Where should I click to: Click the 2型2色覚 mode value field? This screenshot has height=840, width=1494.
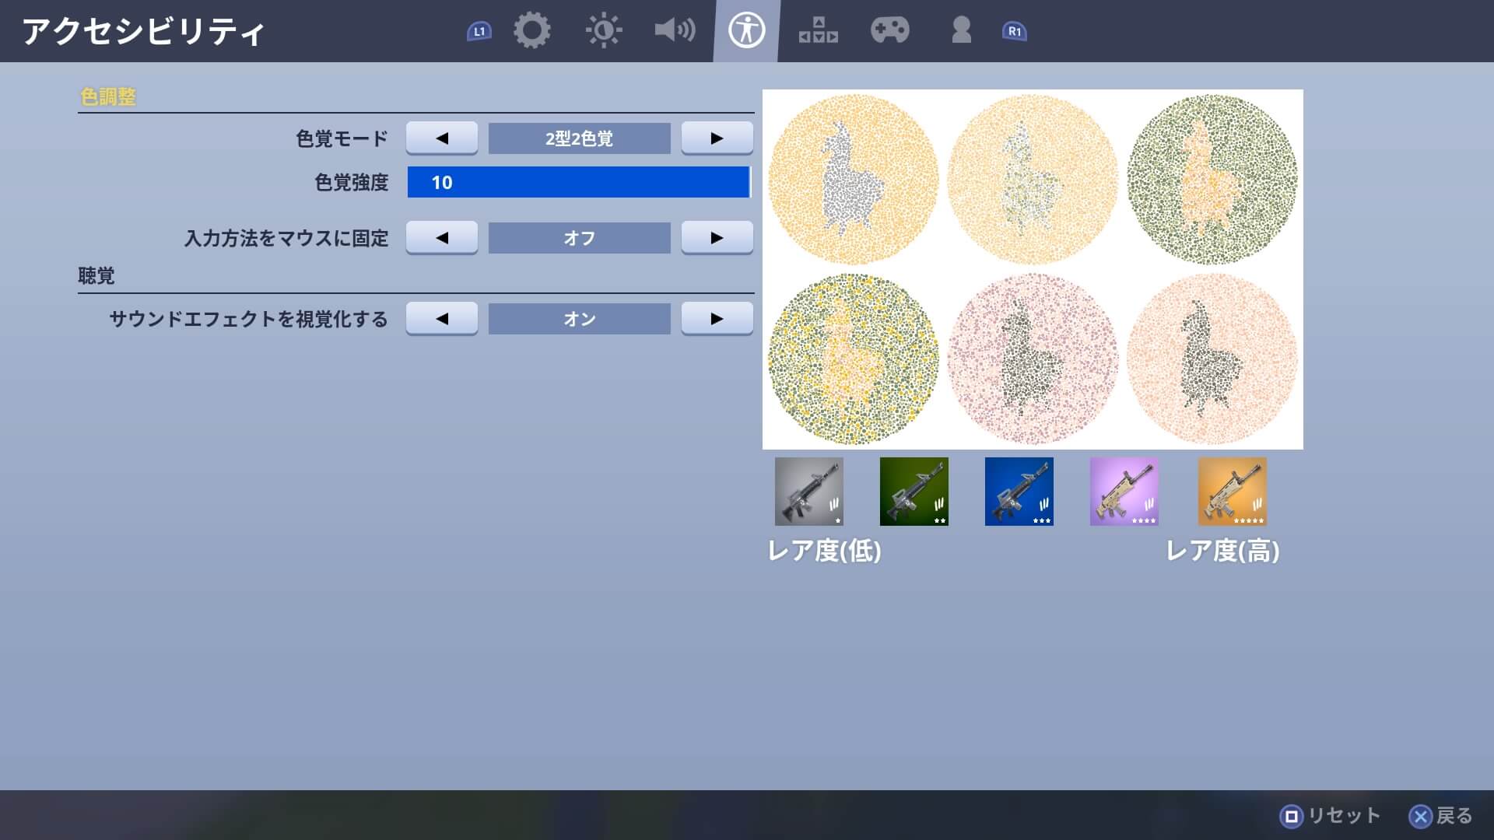click(579, 138)
